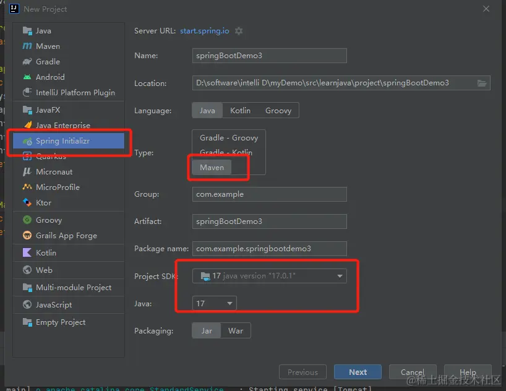Click the SDK folder icon in Project SDK
506x391 pixels.
(x=205, y=276)
